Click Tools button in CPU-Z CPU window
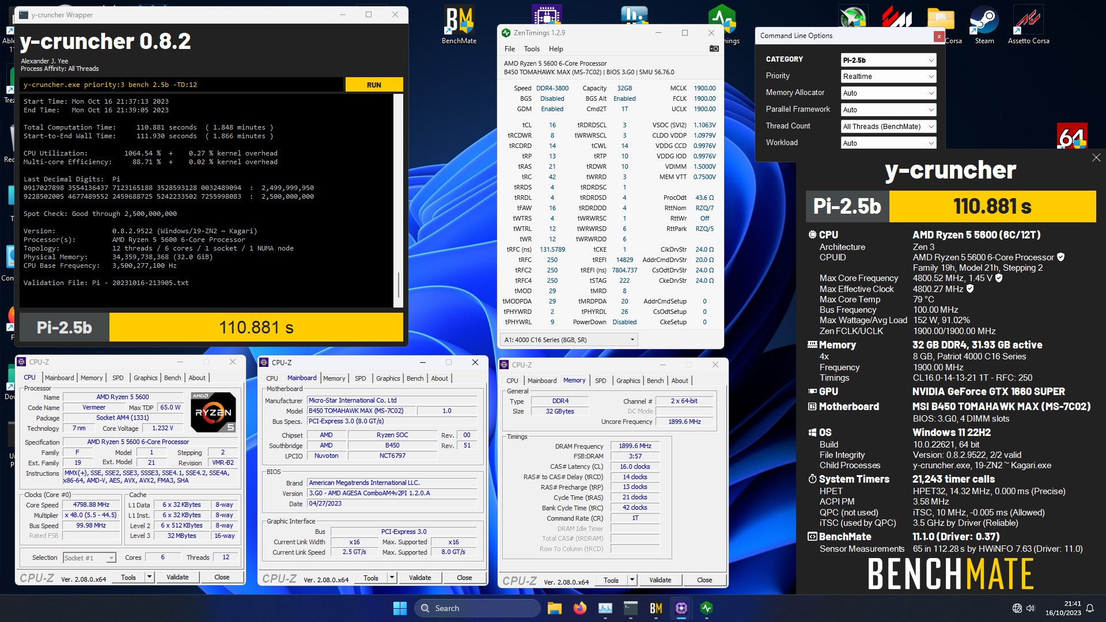The image size is (1106, 622). (128, 577)
